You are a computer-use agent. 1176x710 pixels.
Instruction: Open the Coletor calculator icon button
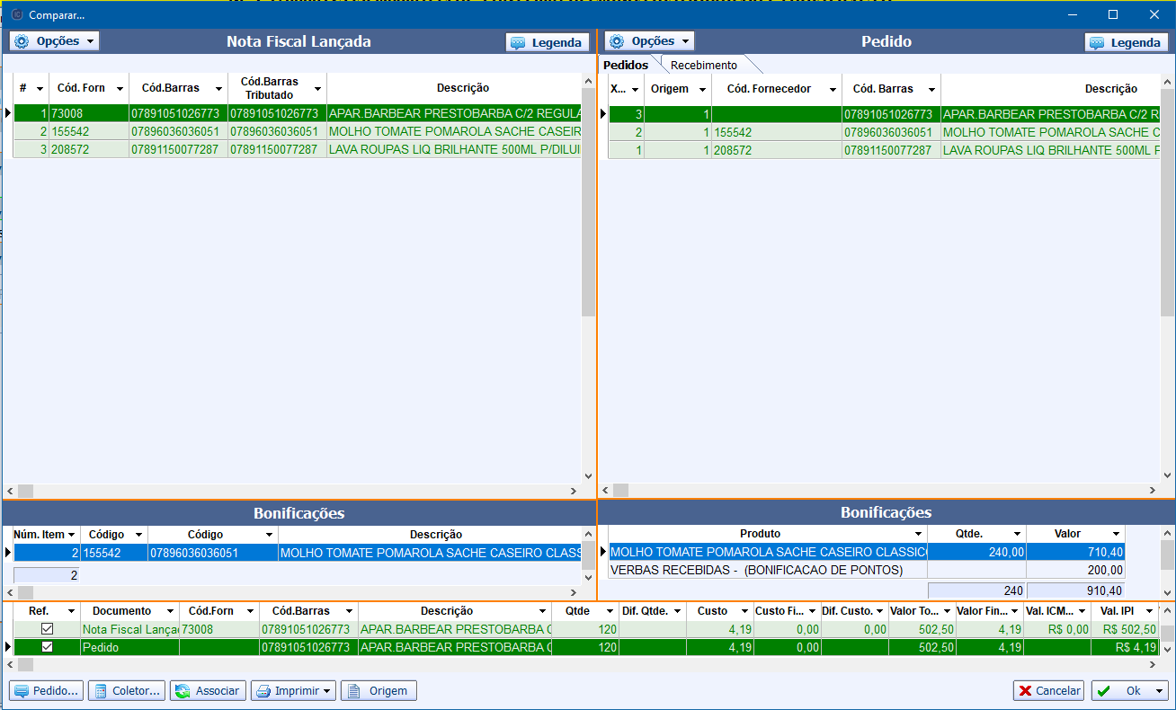click(x=101, y=691)
